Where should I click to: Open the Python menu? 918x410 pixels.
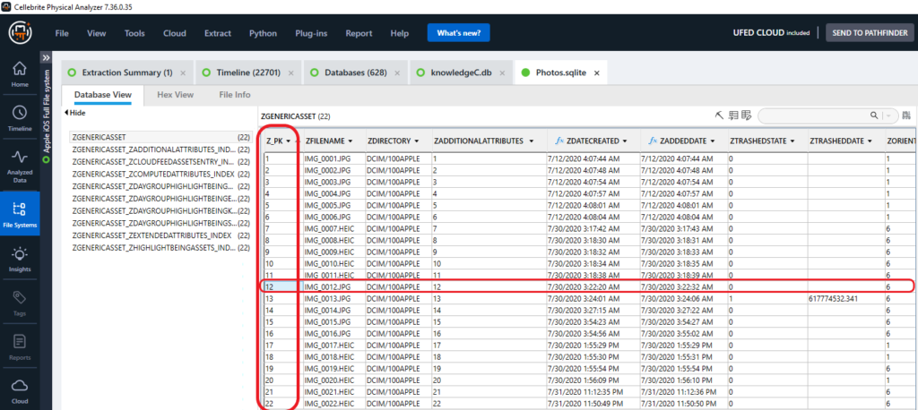tap(263, 33)
